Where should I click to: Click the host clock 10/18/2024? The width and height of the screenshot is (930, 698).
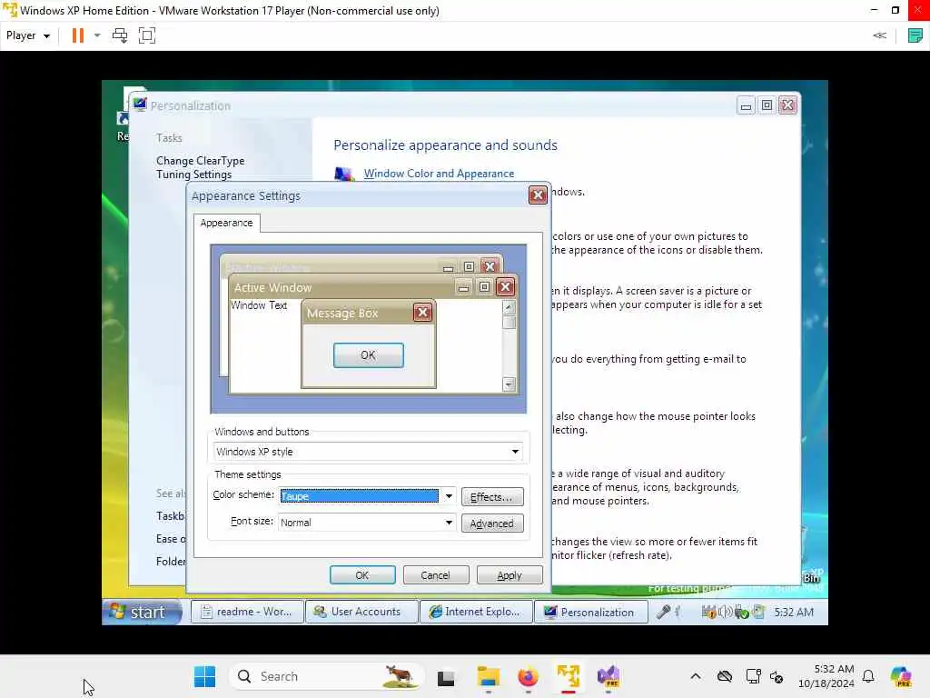[826, 676]
